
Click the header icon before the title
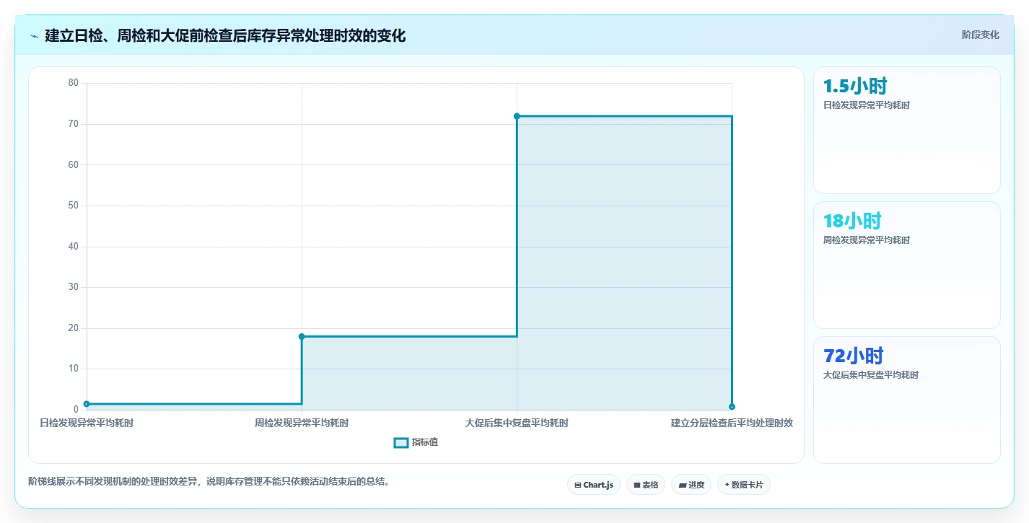point(34,35)
